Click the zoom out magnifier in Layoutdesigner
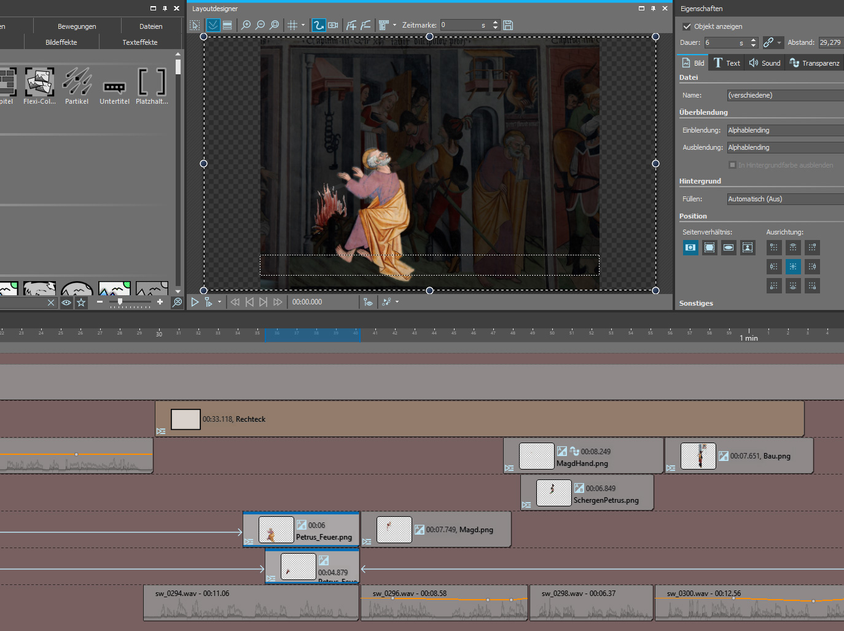The height and width of the screenshot is (631, 844). (x=260, y=25)
